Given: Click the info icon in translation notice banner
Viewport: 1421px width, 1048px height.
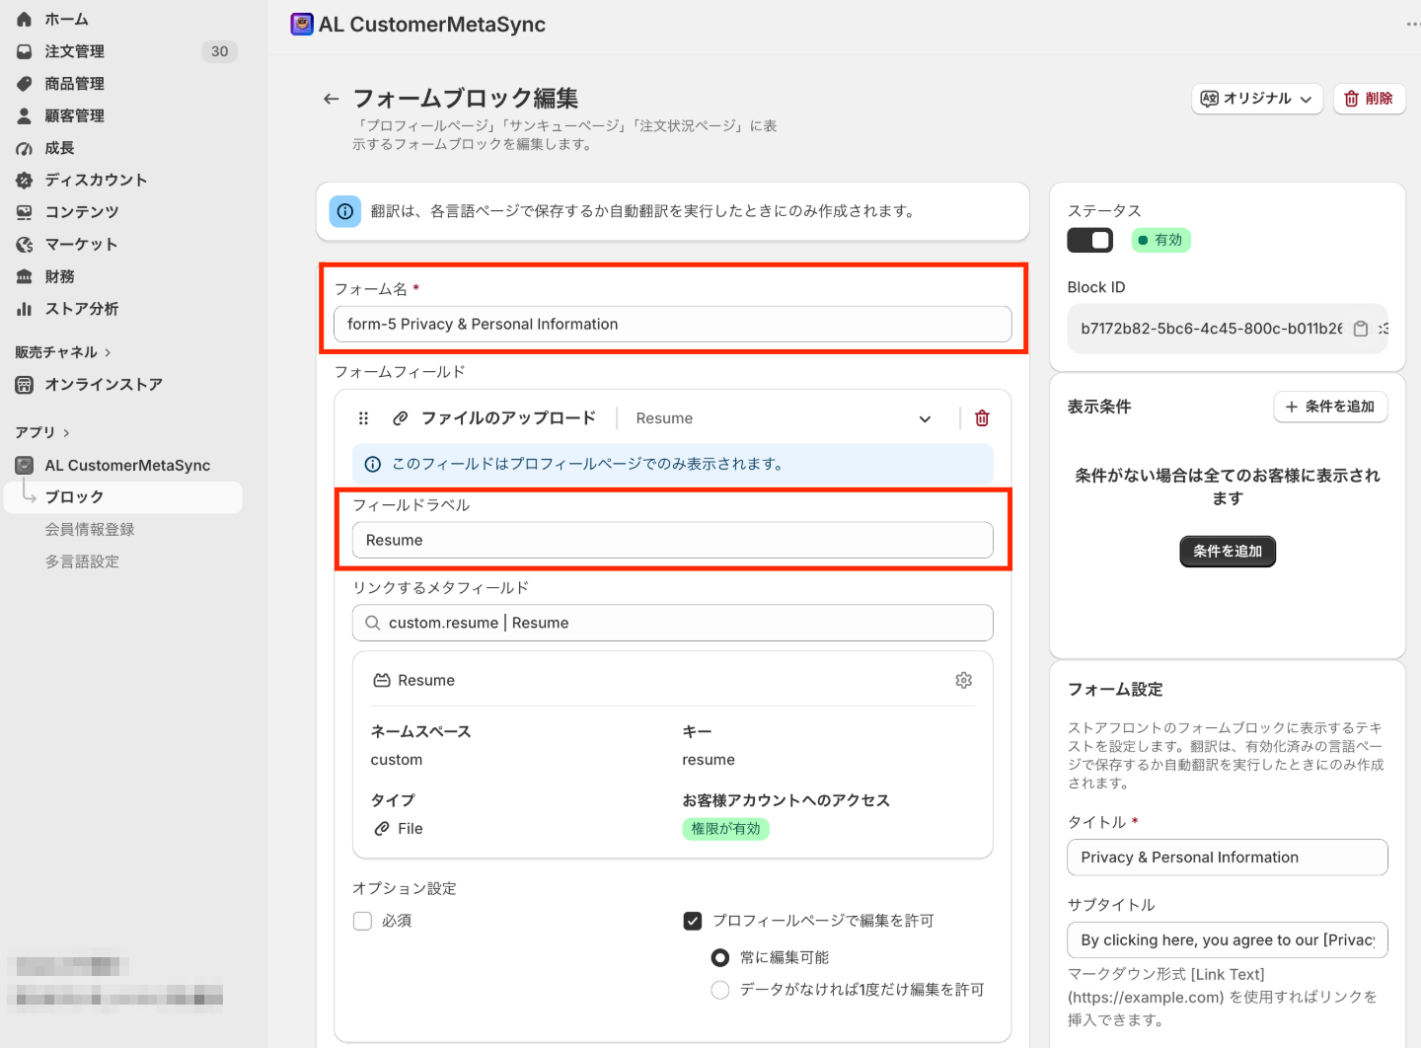Looking at the screenshot, I should 345,211.
